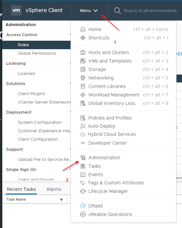Switch to the Alarms tab

point(54,189)
